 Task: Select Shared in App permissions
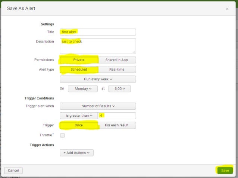[x=117, y=60]
